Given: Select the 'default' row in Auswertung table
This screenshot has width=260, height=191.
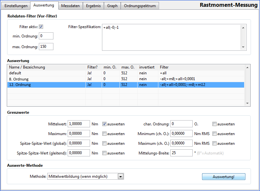Looking at the screenshot, I should point(126,73).
